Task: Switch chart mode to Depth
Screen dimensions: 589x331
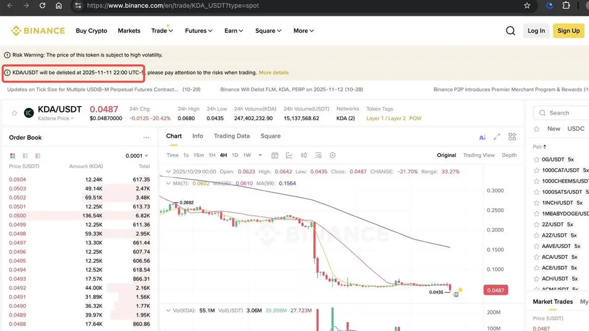Action: click(x=509, y=155)
